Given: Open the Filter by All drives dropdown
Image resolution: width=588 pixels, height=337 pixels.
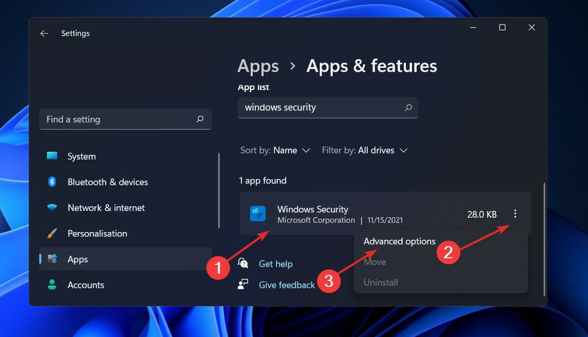Looking at the screenshot, I should point(365,150).
